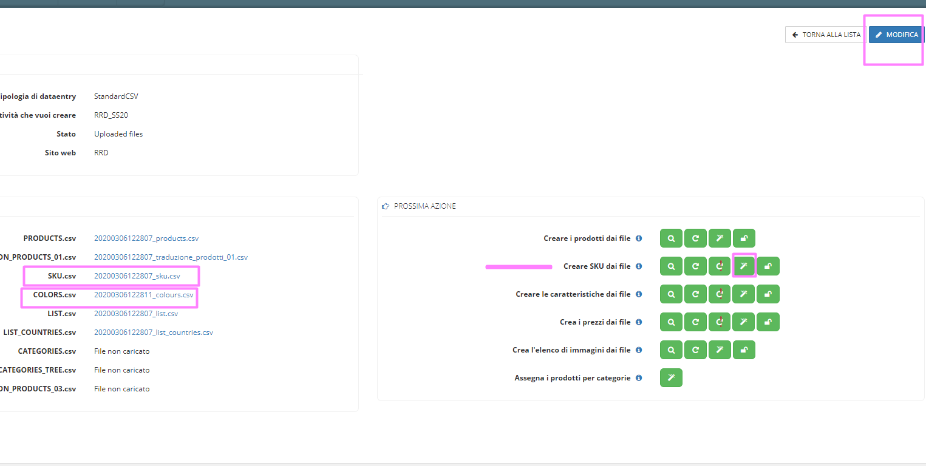Run magic wand for Crea i prezzi dai file

[x=744, y=322]
